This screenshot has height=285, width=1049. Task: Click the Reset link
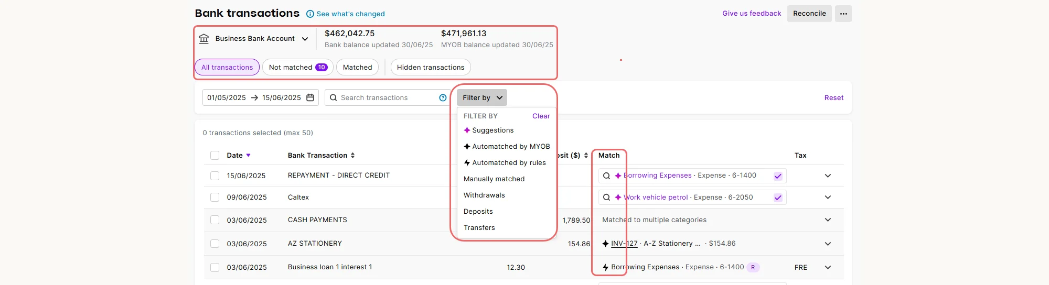pos(834,98)
